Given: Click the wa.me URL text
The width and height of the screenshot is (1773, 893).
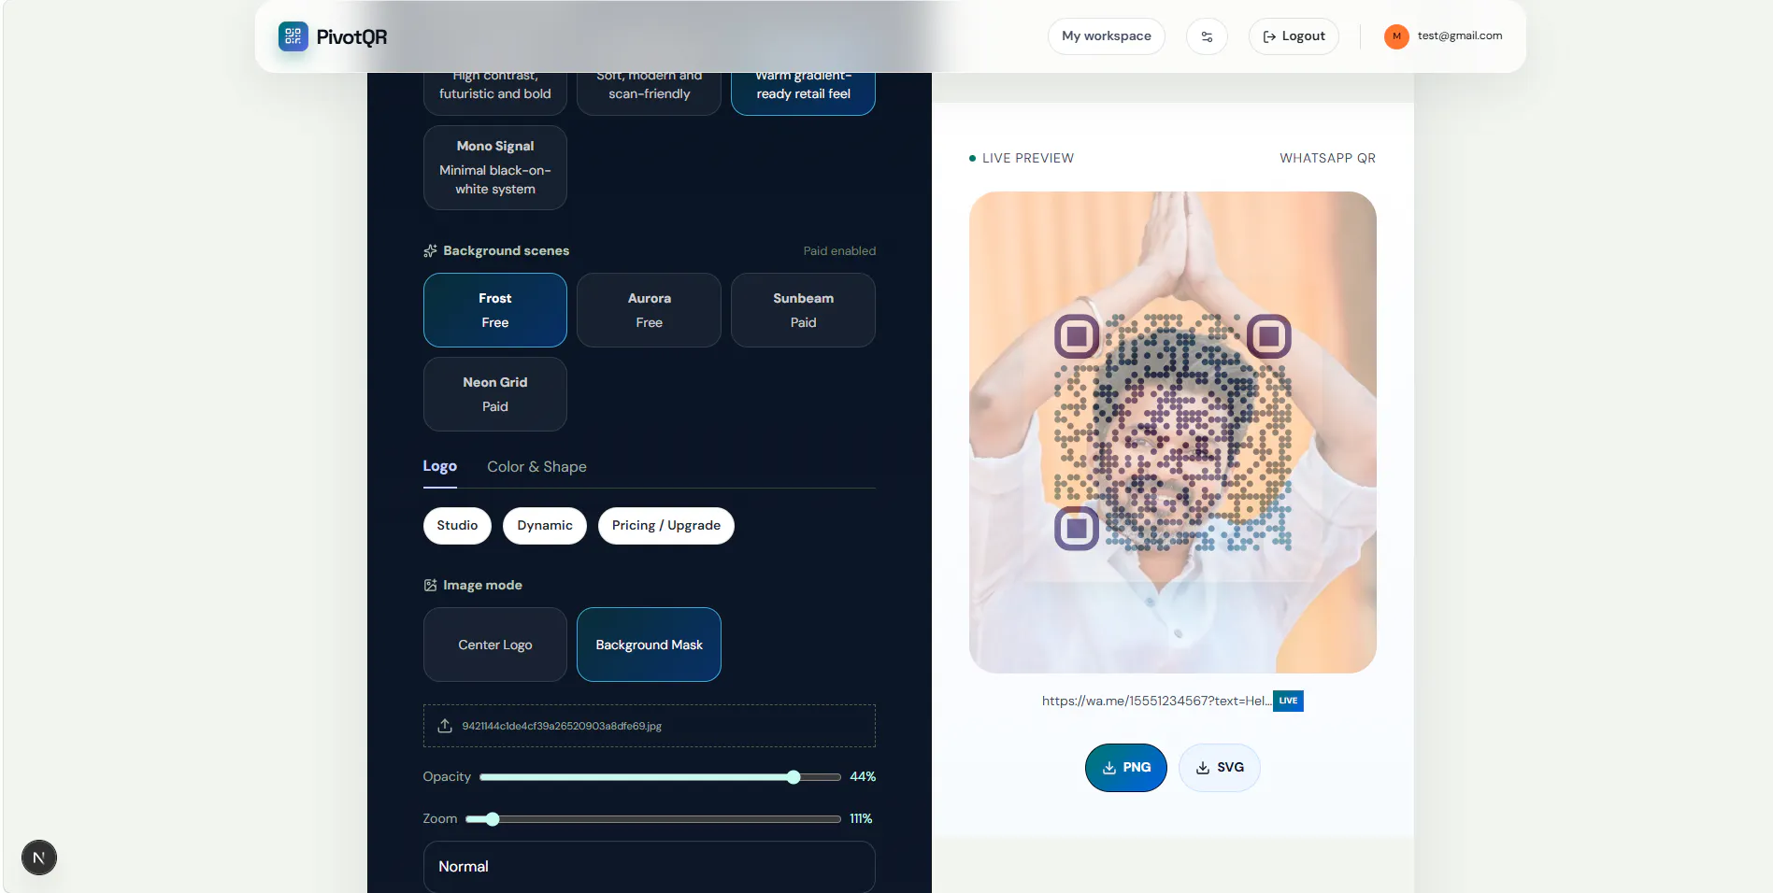Looking at the screenshot, I should click(1157, 702).
